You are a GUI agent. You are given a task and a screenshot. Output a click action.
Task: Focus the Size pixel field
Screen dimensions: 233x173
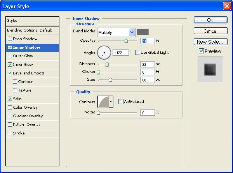[148, 80]
